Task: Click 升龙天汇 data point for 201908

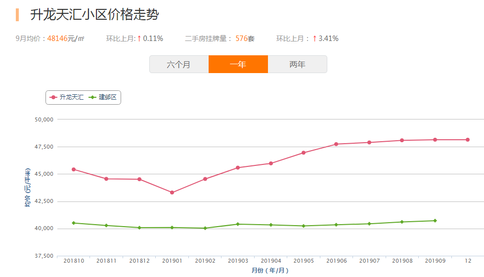Action: (x=402, y=141)
